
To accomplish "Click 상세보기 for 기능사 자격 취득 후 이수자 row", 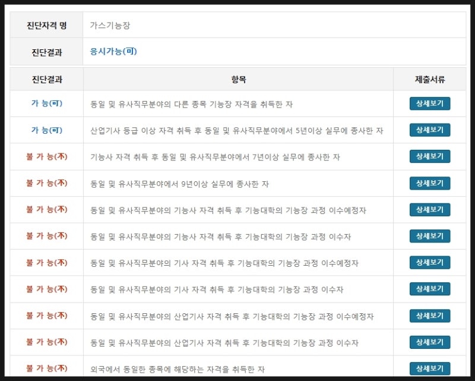I will click(x=430, y=236).
